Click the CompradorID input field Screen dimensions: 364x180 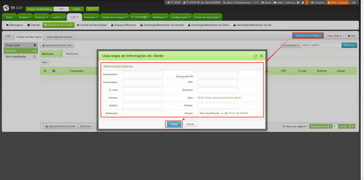coord(218,75)
